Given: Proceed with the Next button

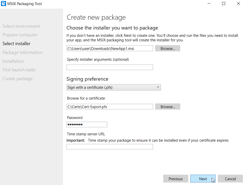Looking at the screenshot, I should [203, 179].
